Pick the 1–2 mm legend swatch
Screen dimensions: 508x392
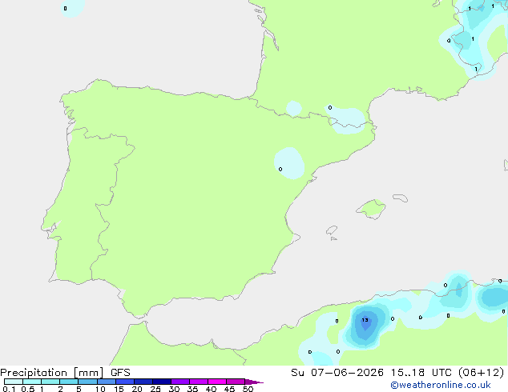tap(50, 382)
